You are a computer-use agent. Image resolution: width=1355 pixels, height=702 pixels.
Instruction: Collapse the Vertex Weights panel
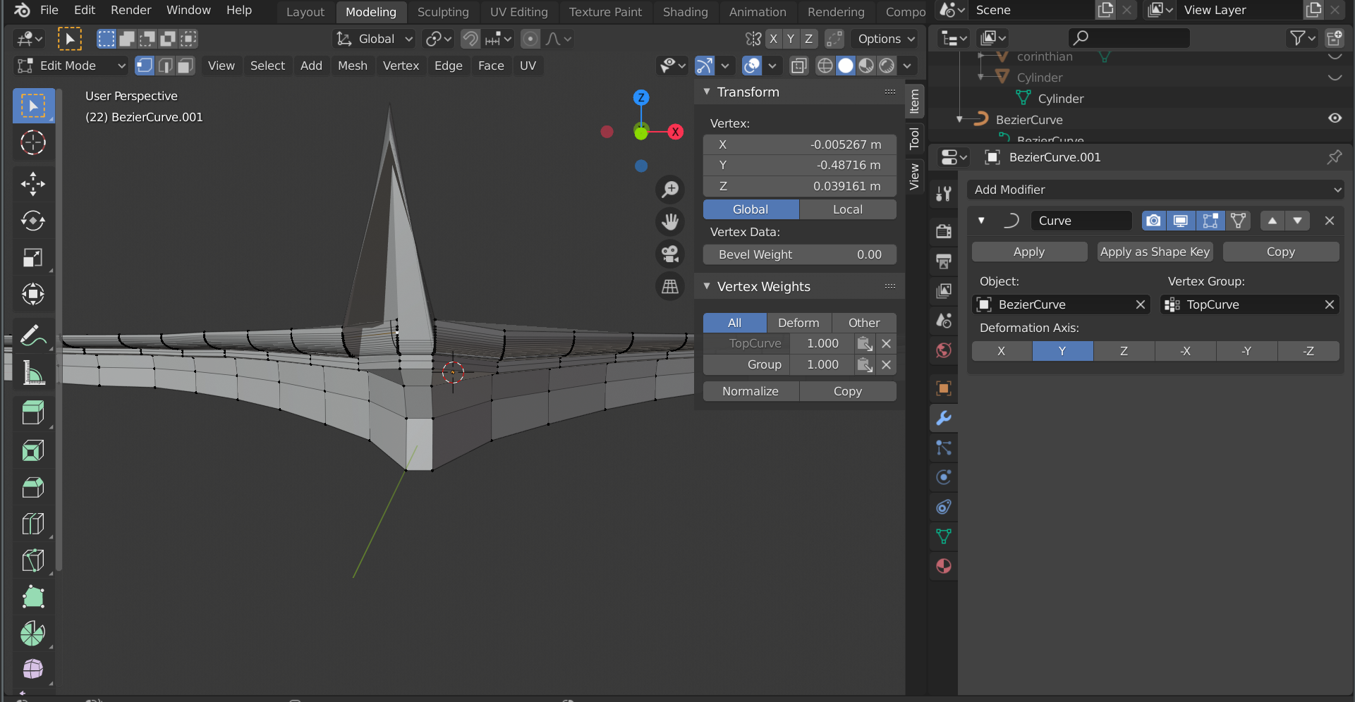coord(707,286)
